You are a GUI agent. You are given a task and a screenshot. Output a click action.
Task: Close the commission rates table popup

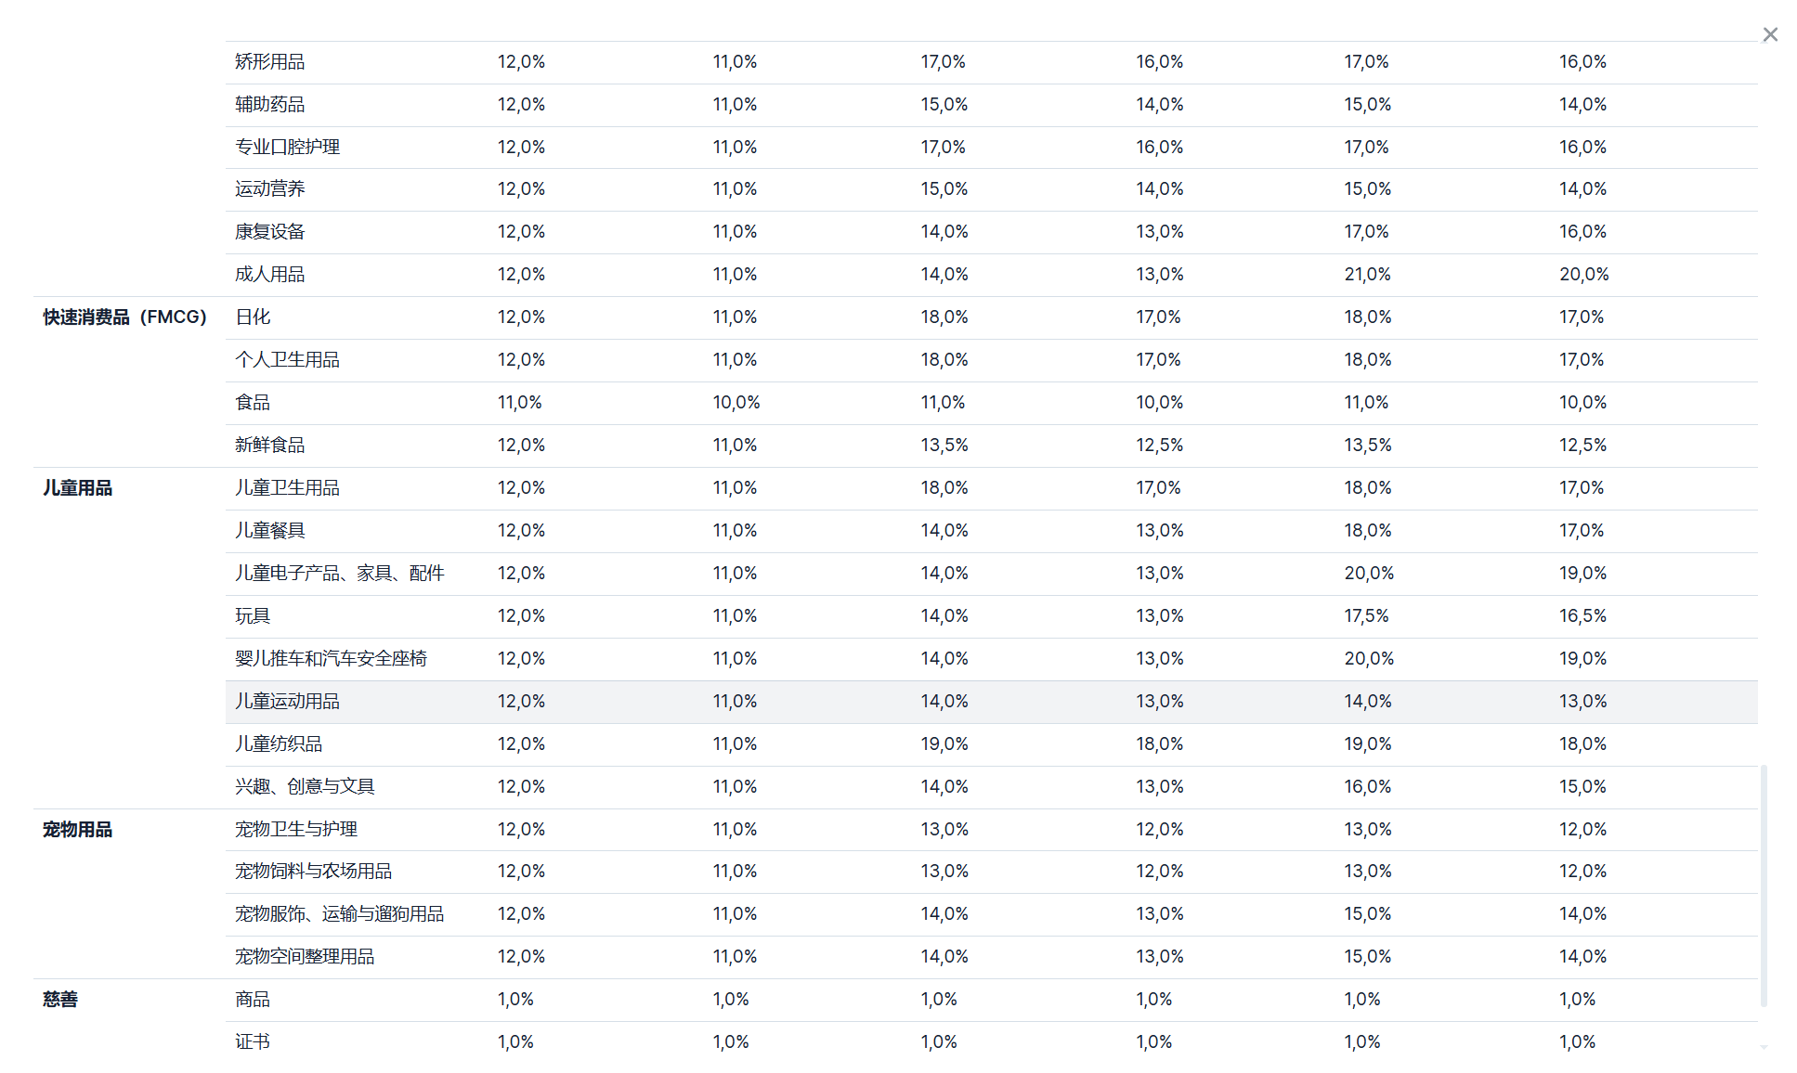pos(1770,35)
